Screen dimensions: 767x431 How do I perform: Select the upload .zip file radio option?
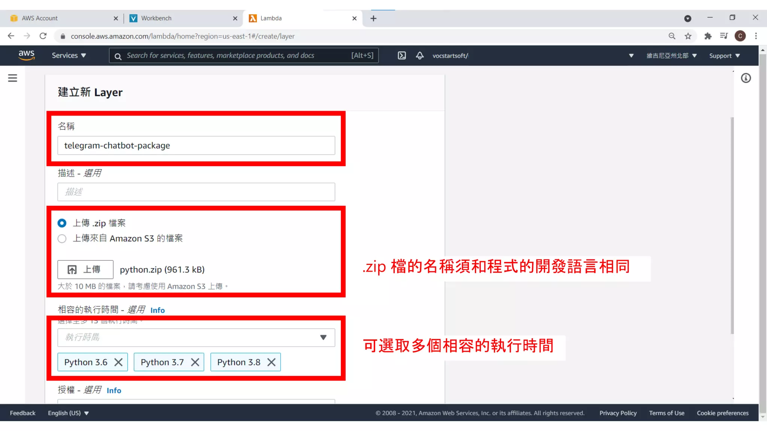tap(62, 223)
